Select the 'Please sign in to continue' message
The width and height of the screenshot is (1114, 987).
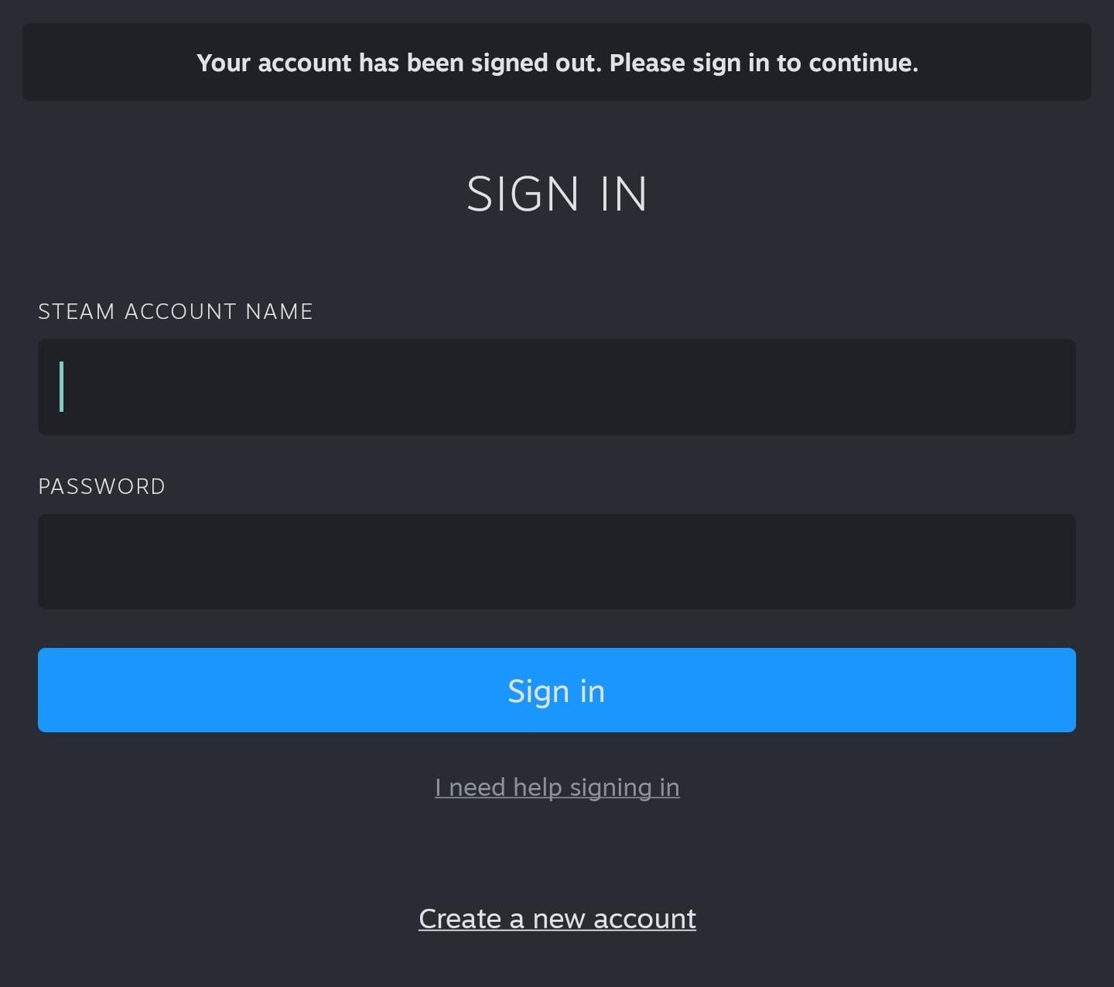(x=764, y=63)
